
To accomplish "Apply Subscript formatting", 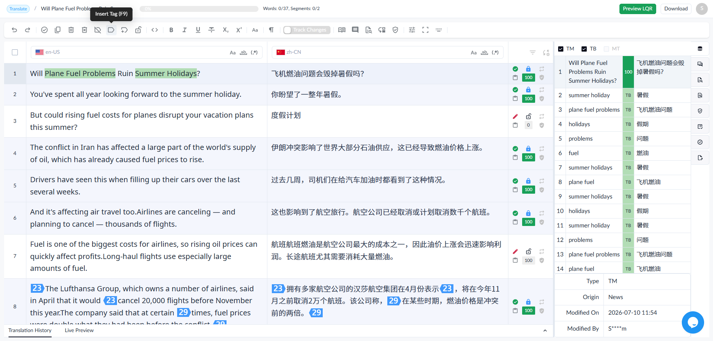I will 225,30.
